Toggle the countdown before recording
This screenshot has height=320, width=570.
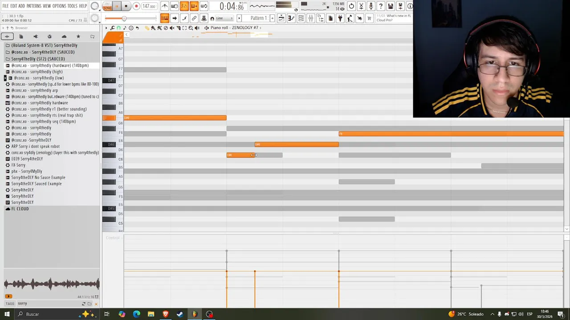click(x=184, y=6)
